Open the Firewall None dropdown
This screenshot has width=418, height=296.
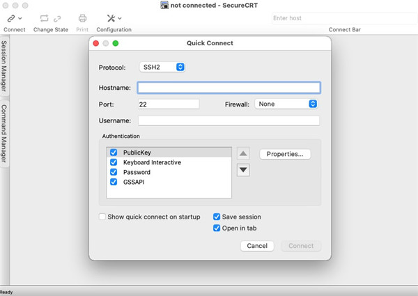pos(286,104)
